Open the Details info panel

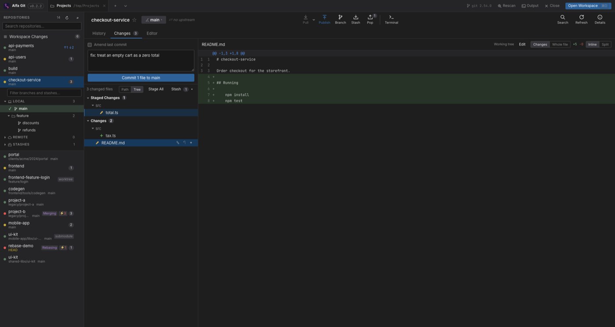click(600, 19)
